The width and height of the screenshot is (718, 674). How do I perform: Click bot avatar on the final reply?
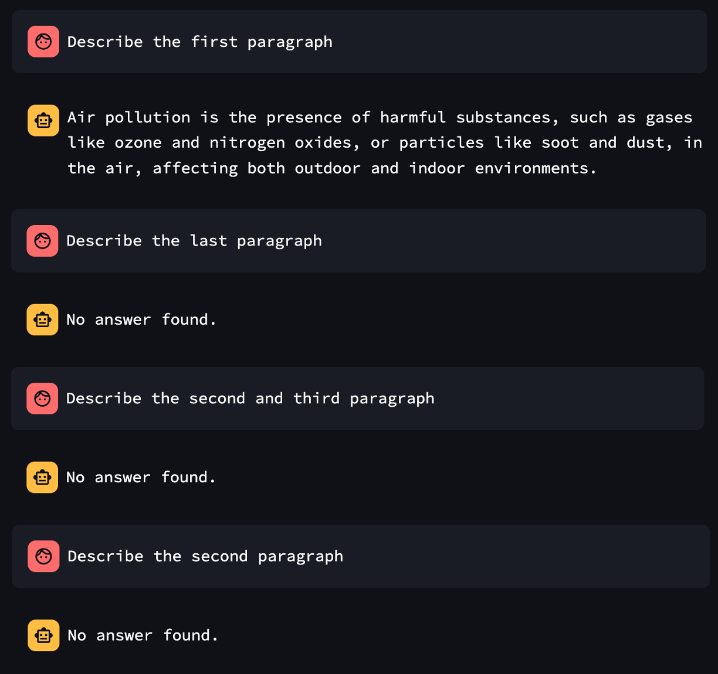tap(43, 635)
